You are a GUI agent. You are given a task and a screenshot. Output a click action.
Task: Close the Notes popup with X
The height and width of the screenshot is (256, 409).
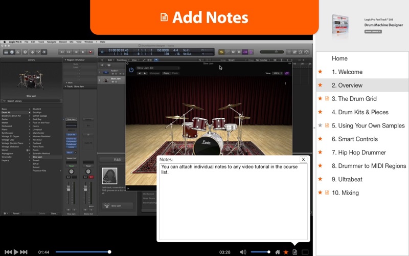303,159
